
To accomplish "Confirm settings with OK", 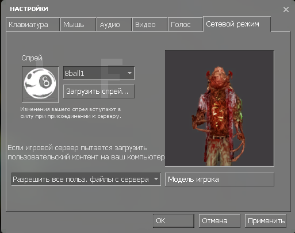I will pos(174,221).
